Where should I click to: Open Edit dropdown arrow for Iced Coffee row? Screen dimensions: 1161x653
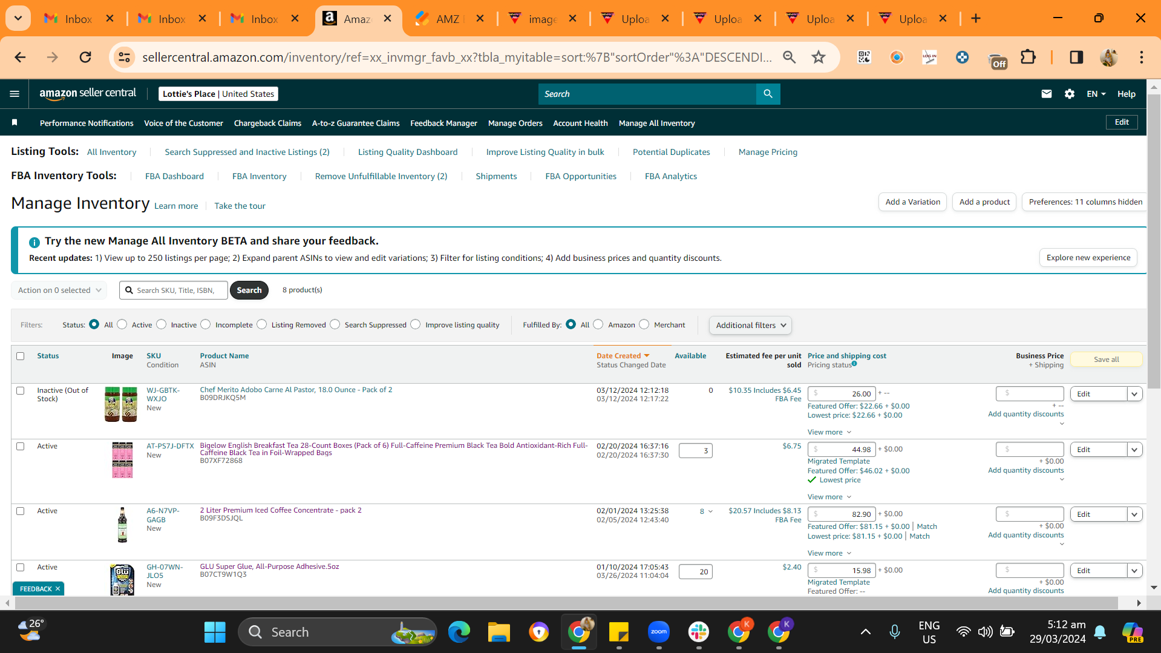tap(1134, 514)
